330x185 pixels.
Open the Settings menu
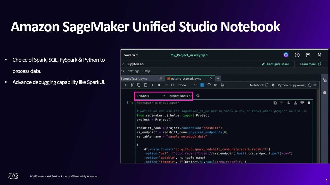click(x=134, y=71)
